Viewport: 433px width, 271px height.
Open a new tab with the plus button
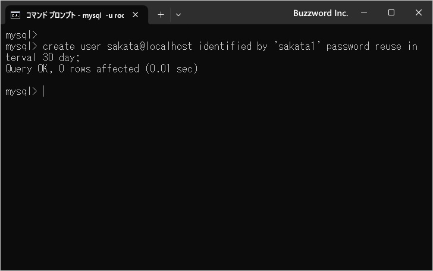[x=161, y=15]
